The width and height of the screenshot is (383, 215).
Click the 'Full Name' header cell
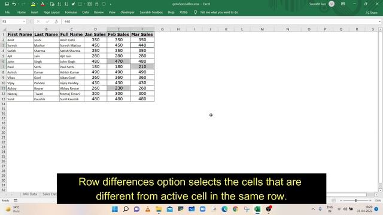point(72,35)
